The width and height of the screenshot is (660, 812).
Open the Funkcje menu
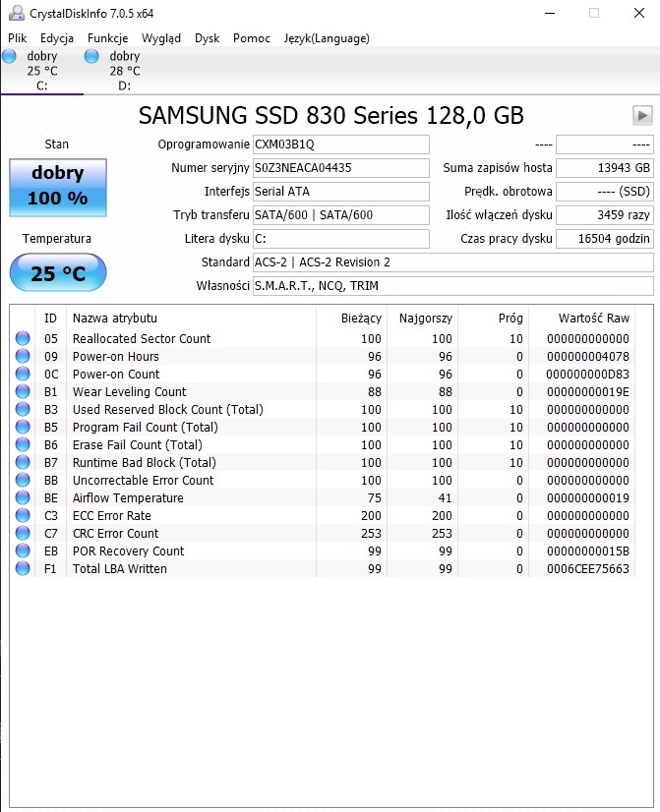coord(108,38)
